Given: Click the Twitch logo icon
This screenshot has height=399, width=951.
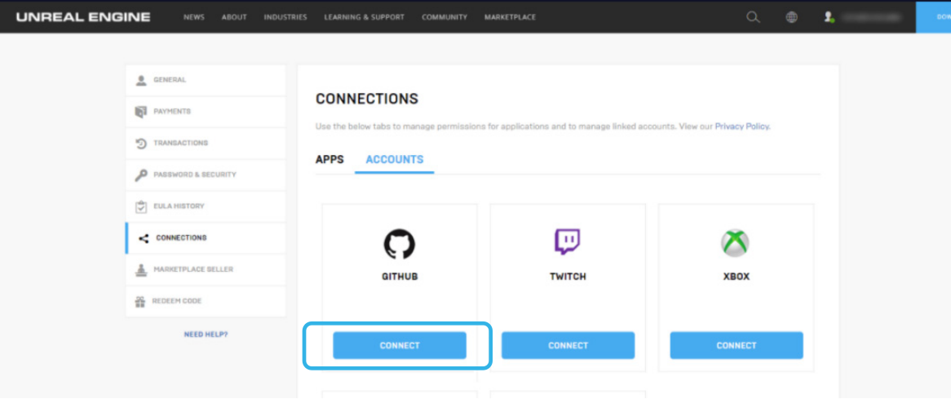Looking at the screenshot, I should point(568,242).
